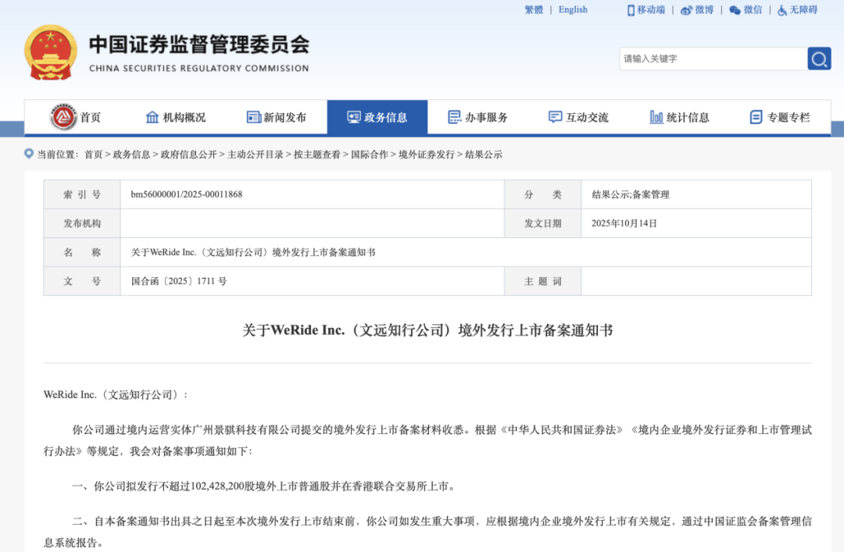The height and width of the screenshot is (552, 844).
Task: Click the magnifier search button
Action: (819, 59)
